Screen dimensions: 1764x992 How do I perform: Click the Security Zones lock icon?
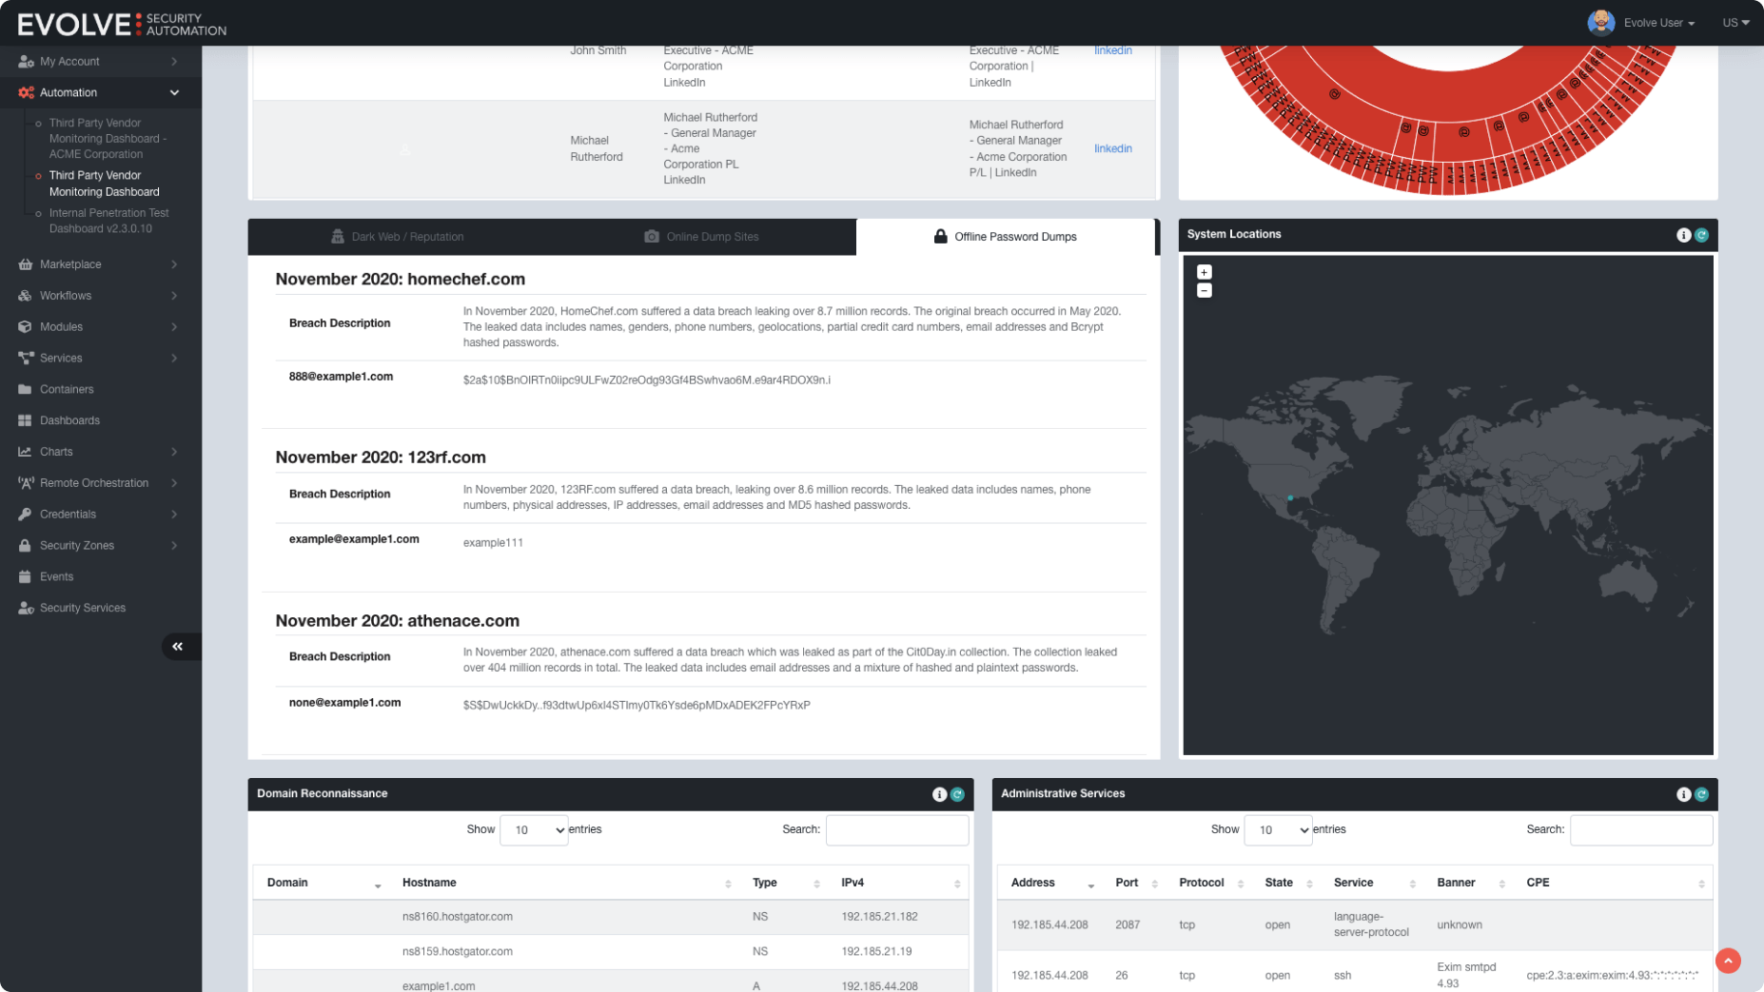26,546
